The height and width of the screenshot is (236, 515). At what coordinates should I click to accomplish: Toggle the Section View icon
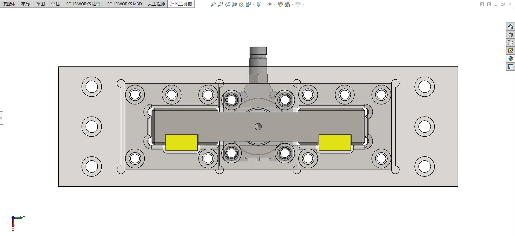click(234, 4)
